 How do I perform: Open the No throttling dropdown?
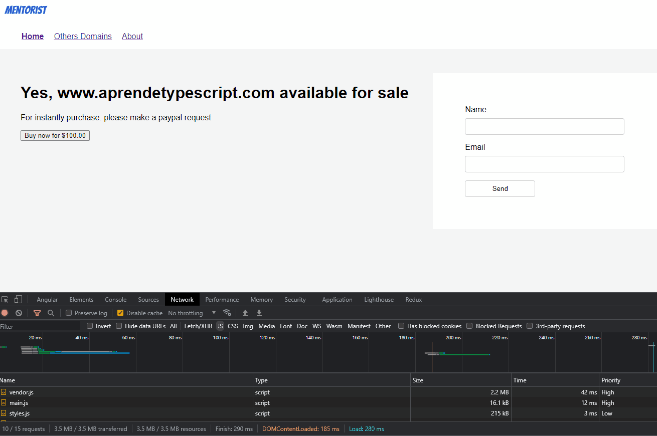pyautogui.click(x=192, y=313)
